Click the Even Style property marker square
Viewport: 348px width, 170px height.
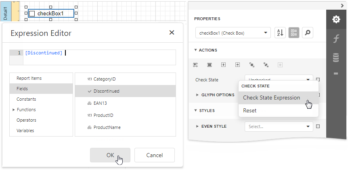[x=318, y=126]
